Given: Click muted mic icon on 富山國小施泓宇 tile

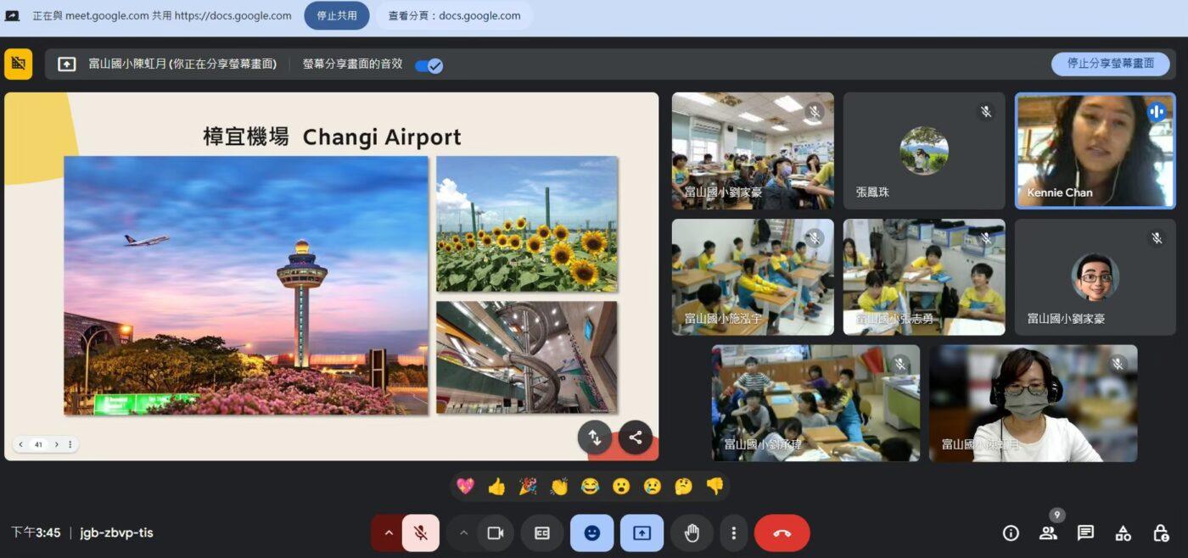Looking at the screenshot, I should click(x=814, y=239).
